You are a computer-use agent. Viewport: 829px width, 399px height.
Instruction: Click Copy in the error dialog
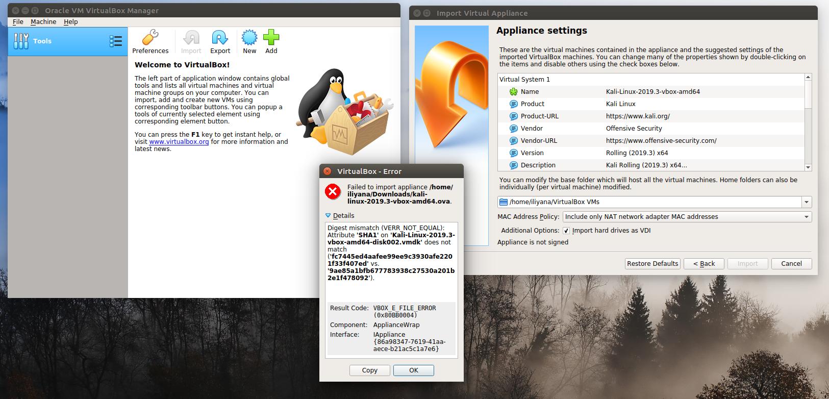point(370,370)
